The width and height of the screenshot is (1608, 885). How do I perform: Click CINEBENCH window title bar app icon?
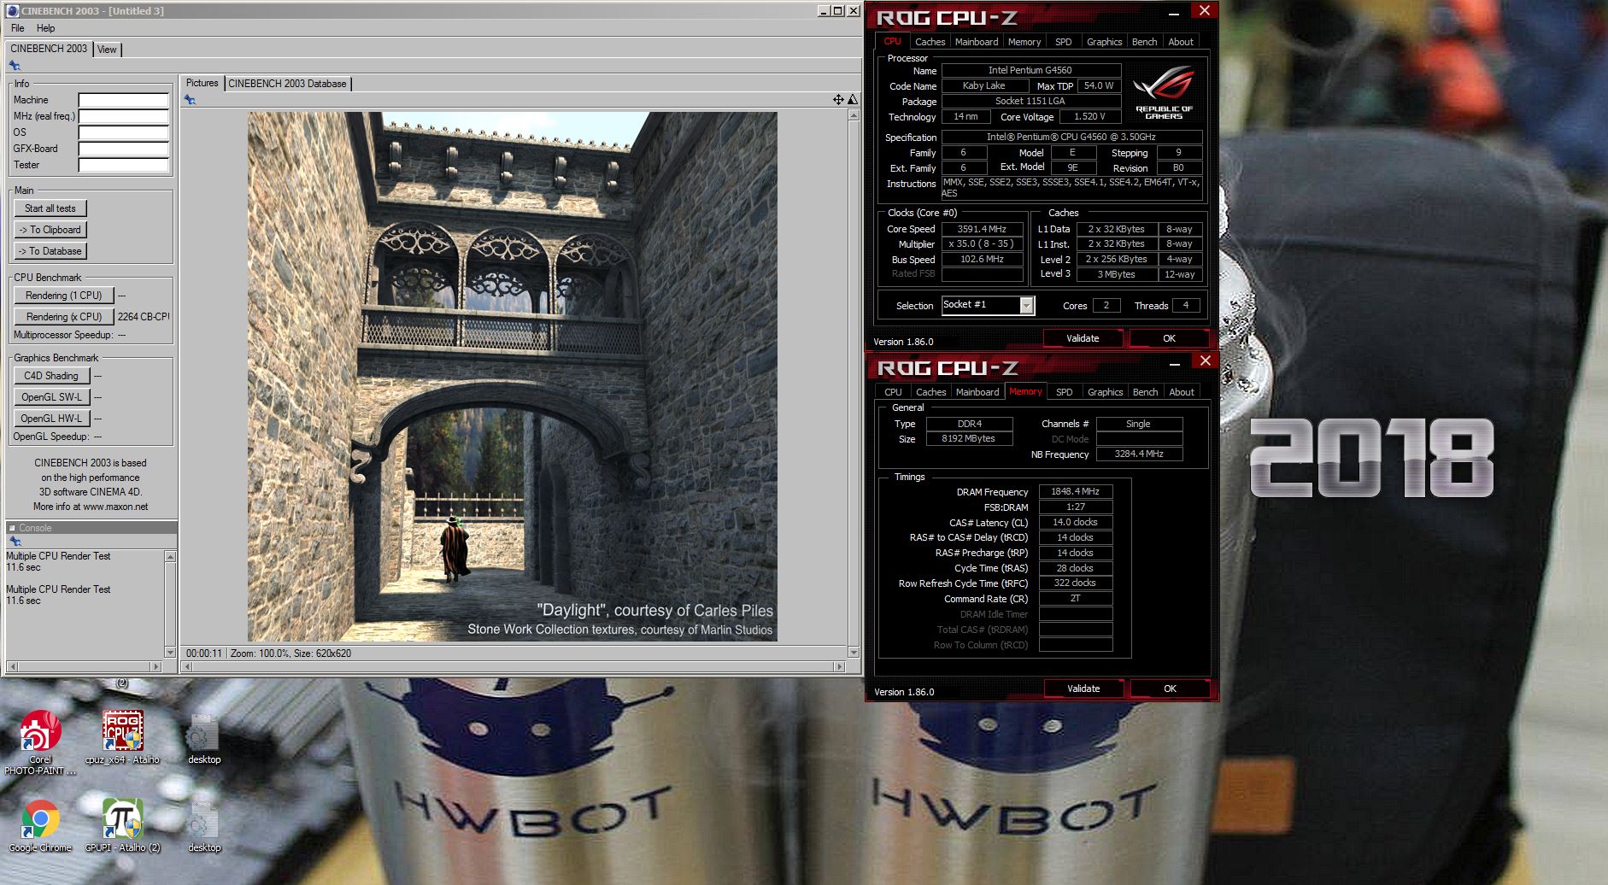(12, 11)
